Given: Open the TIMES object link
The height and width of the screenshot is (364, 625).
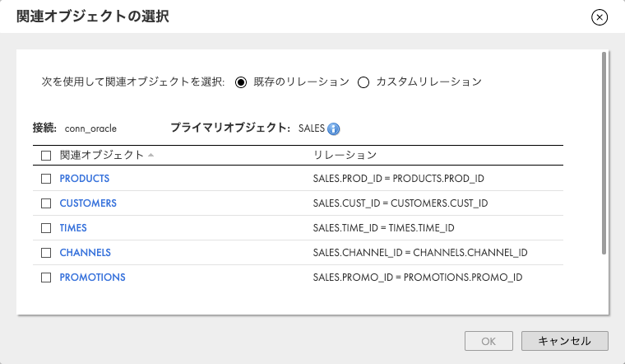Looking at the screenshot, I should click(73, 228).
